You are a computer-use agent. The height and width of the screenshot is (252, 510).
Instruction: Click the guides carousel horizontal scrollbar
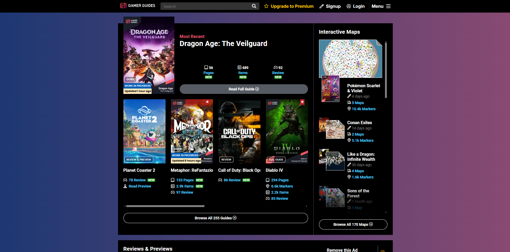(165, 206)
